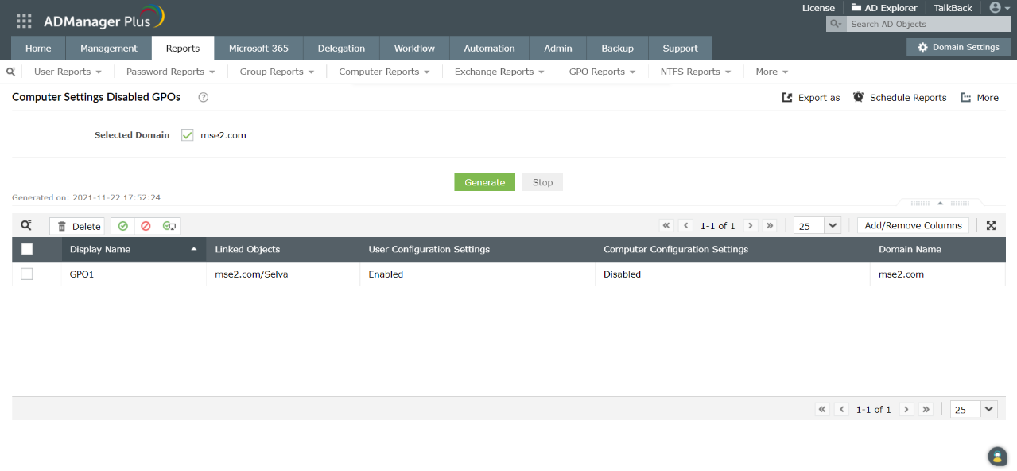Open the Admin tab
This screenshot has width=1017, height=471.
558,48
